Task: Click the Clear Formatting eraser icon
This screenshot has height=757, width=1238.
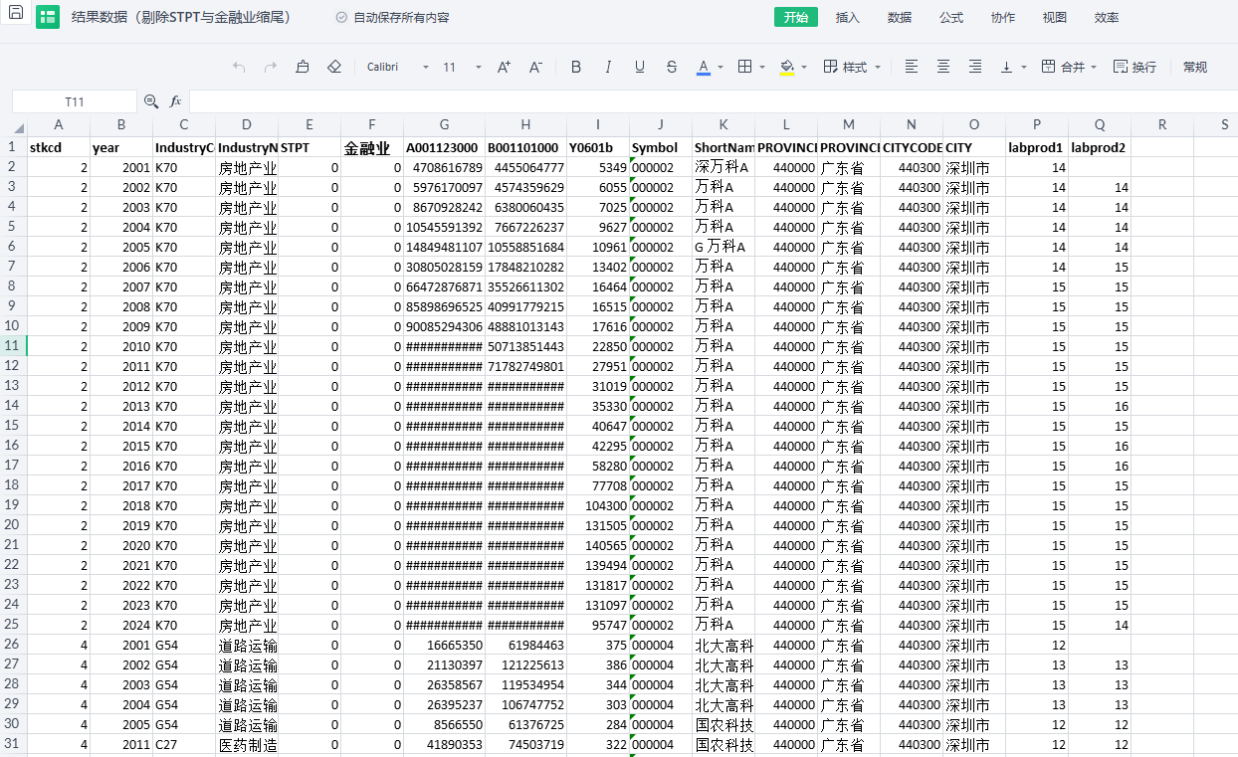Action: click(x=334, y=67)
